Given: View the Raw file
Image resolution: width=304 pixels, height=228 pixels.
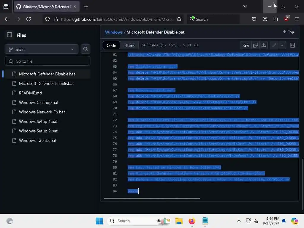Looking at the screenshot, I should [246, 45].
